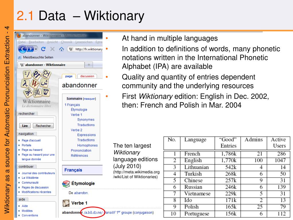Open the history dropdown next to forward button
Image resolution: width=293 pixels, height=220 pixels.
point(36,49)
